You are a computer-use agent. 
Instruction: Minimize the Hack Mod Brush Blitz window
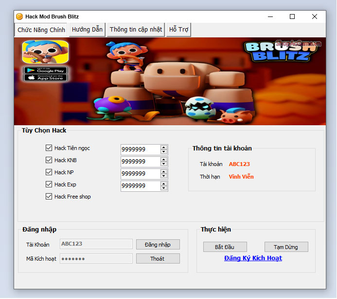tap(270, 17)
